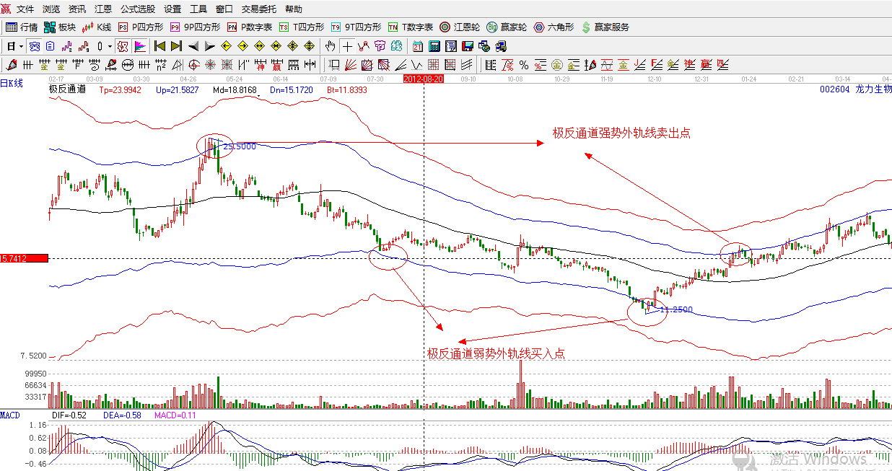The height and width of the screenshot is (471, 892).
Task: Select the crosshair cursor tool
Action: tap(347, 46)
